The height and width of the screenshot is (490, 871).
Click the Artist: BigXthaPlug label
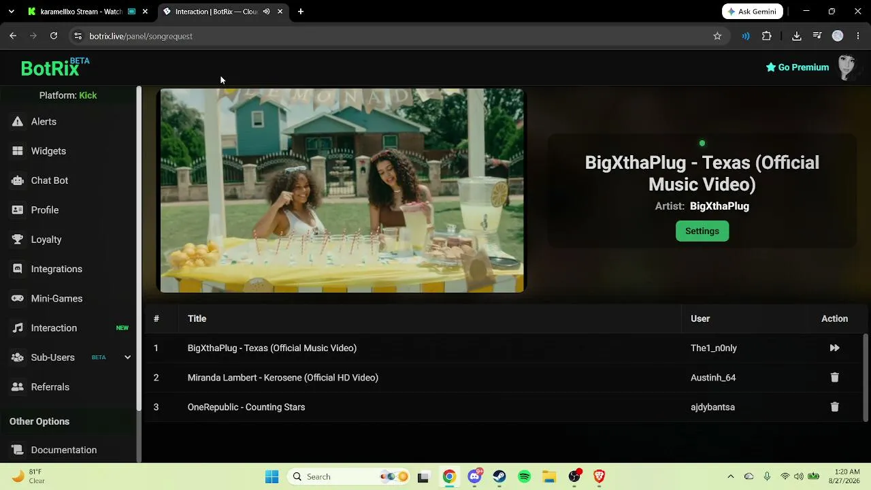tap(702, 206)
